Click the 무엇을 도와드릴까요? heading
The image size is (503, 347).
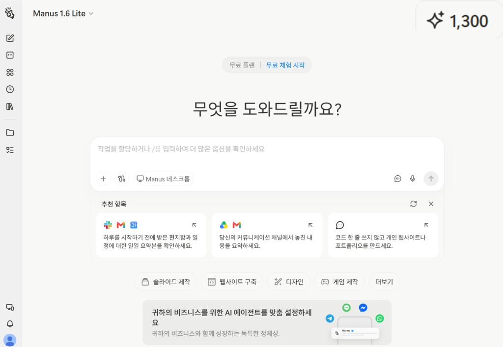pyautogui.click(x=267, y=109)
